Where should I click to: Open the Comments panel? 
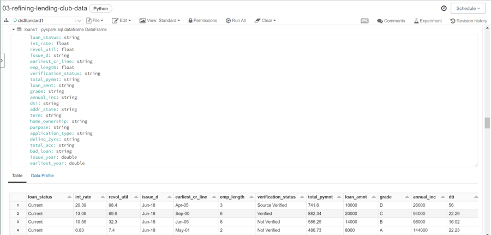coord(391,21)
